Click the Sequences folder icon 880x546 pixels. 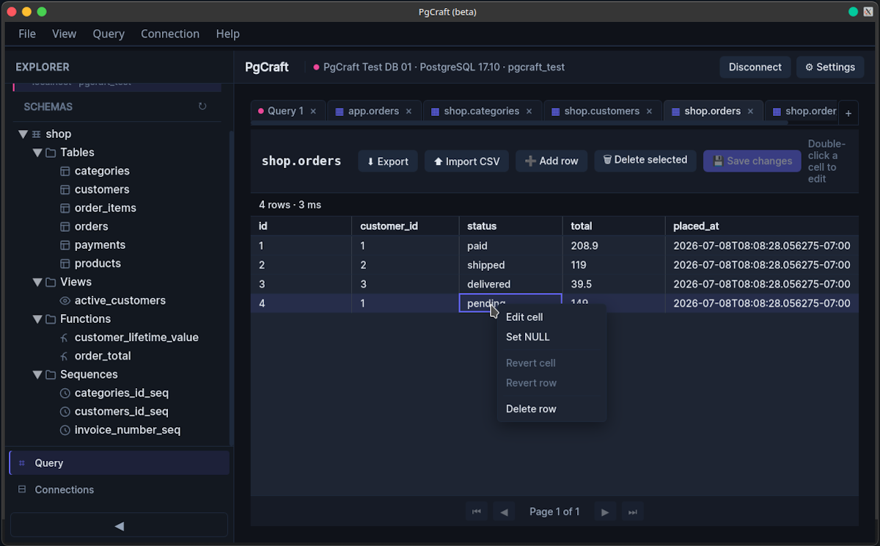[51, 374]
